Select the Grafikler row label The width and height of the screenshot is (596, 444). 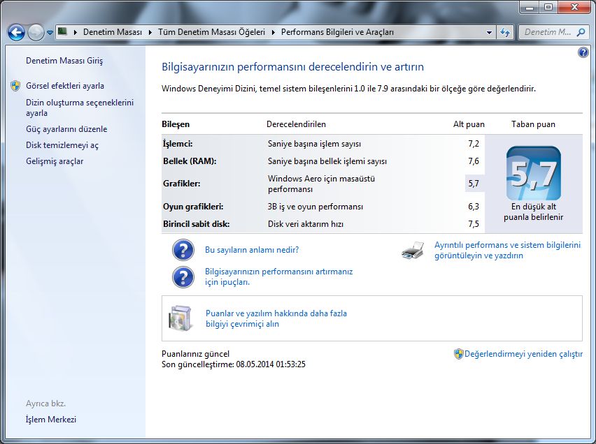click(182, 184)
